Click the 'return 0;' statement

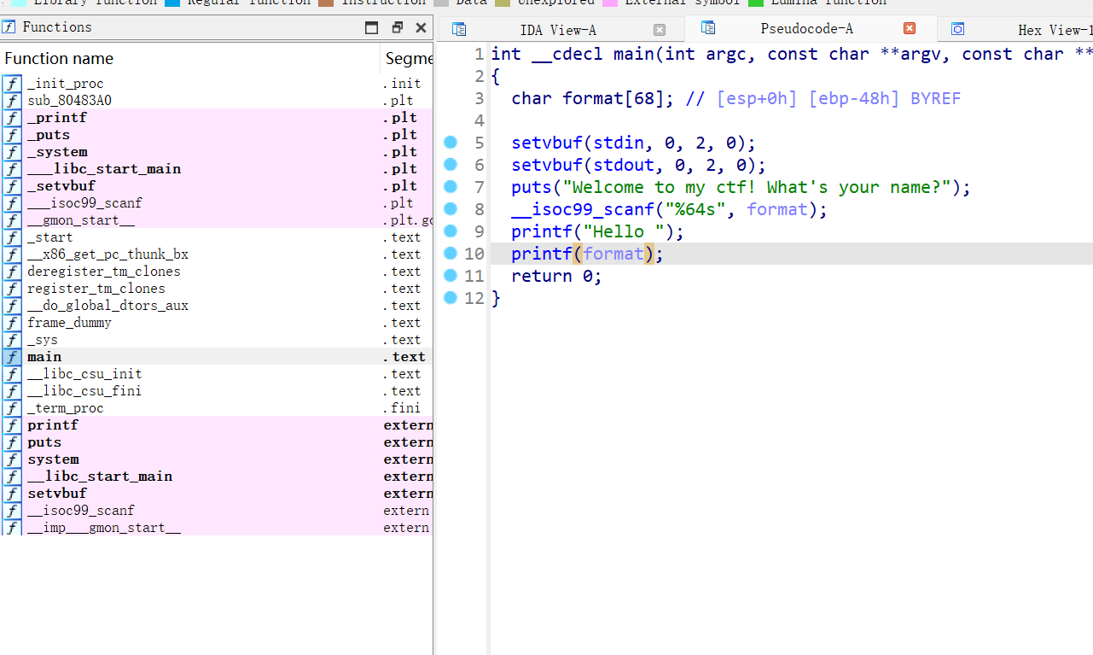click(557, 277)
